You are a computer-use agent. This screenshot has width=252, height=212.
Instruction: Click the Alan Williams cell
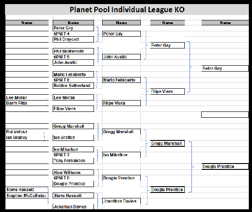73,173
